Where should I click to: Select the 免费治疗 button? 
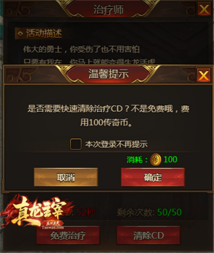tap(68, 235)
